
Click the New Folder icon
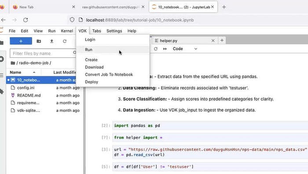tap(39, 41)
